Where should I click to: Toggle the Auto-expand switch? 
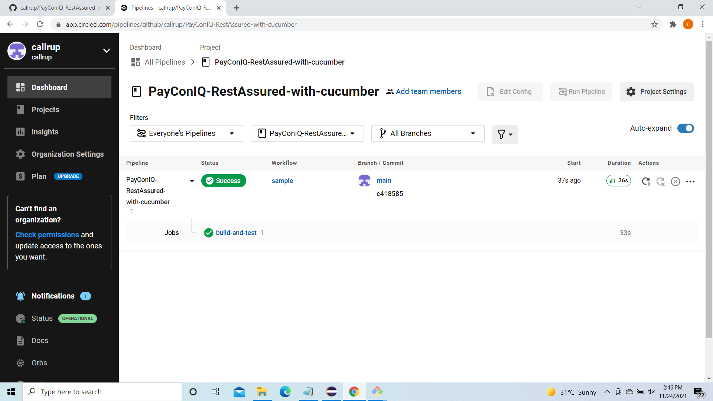685,128
